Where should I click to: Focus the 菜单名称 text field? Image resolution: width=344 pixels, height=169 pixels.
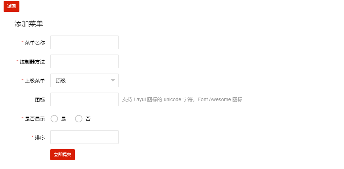[x=84, y=42]
